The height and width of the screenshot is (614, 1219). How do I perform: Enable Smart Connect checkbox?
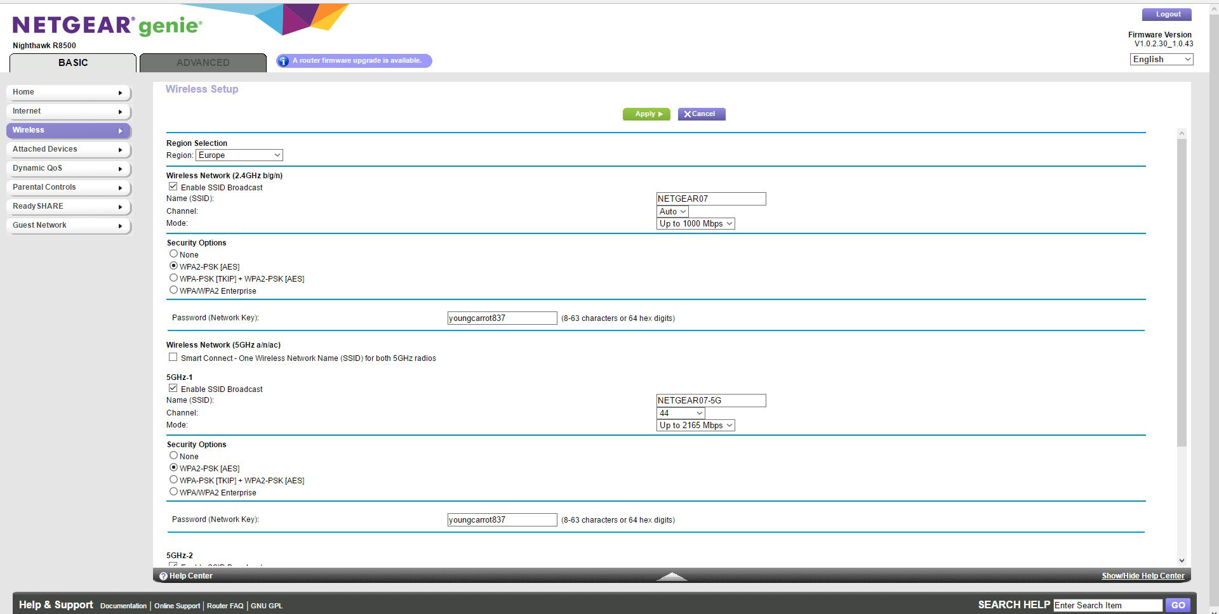click(x=173, y=357)
